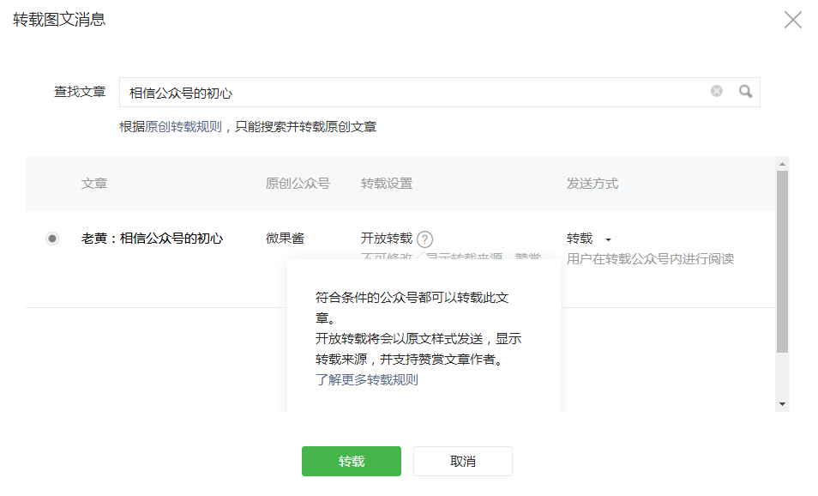The height and width of the screenshot is (496, 818).
Task: Click the 文章 column header
Action: click(94, 184)
